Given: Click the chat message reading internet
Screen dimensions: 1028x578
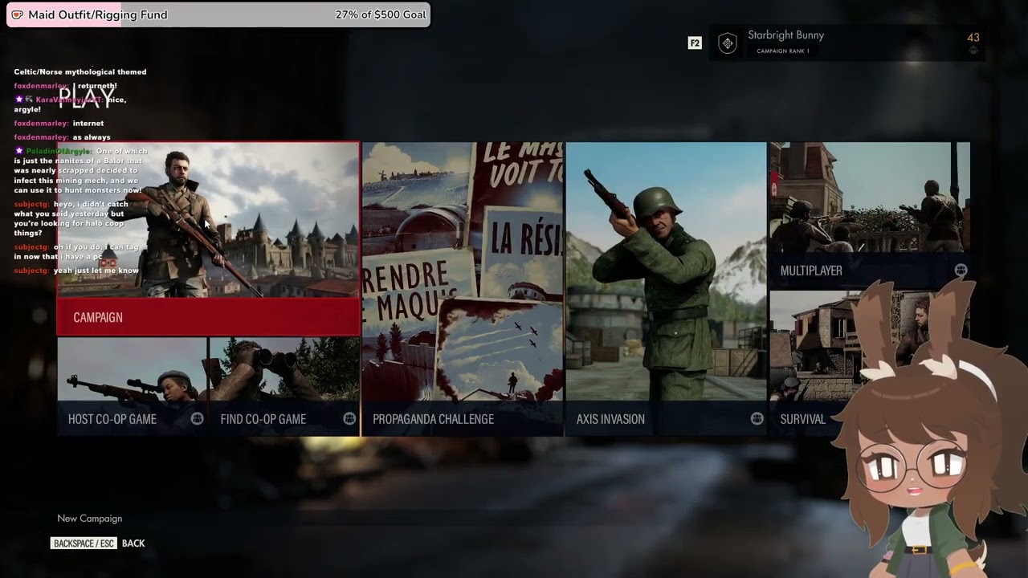Looking at the screenshot, I should [88, 124].
